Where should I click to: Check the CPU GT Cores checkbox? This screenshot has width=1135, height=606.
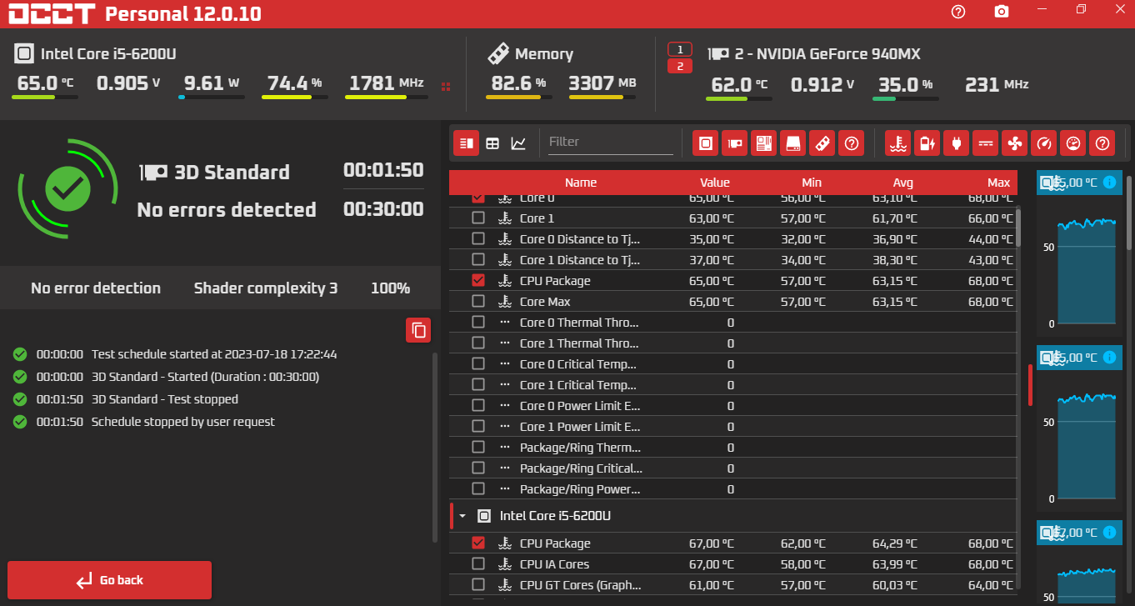[x=478, y=585]
